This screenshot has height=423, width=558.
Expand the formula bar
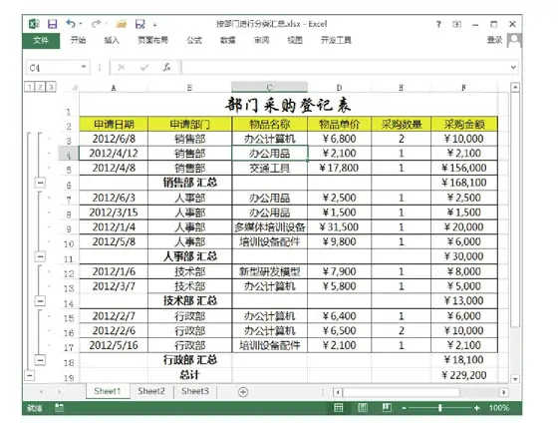point(513,67)
